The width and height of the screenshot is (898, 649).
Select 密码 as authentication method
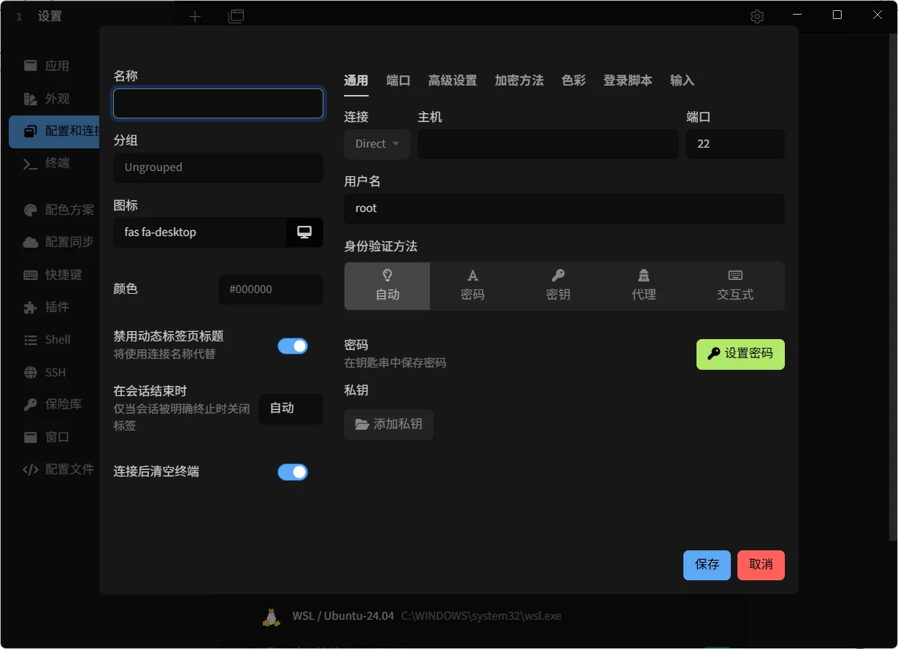(x=472, y=286)
